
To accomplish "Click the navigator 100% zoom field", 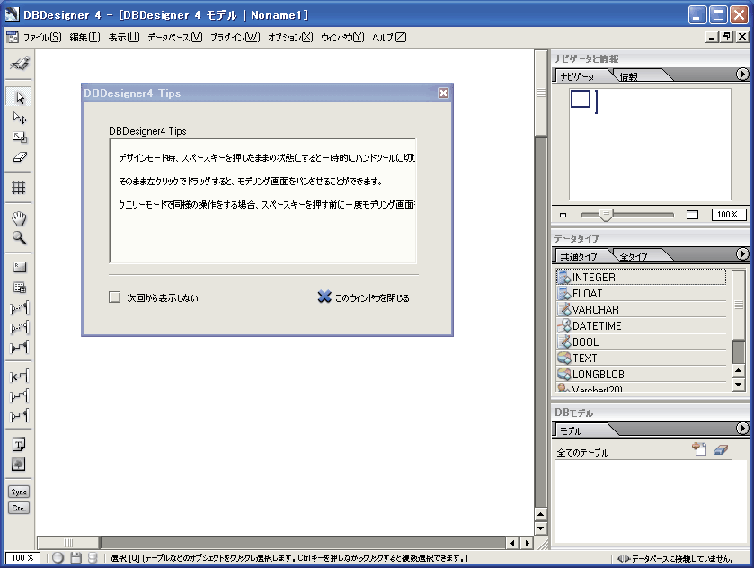I will (729, 215).
